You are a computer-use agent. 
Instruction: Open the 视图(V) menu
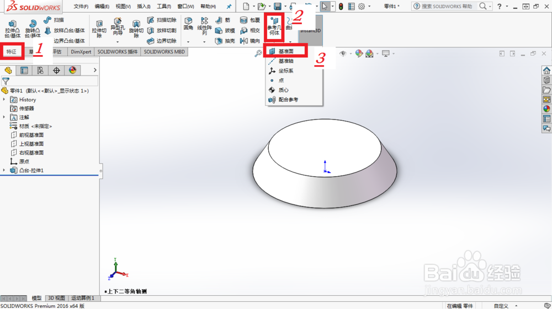[123, 6]
